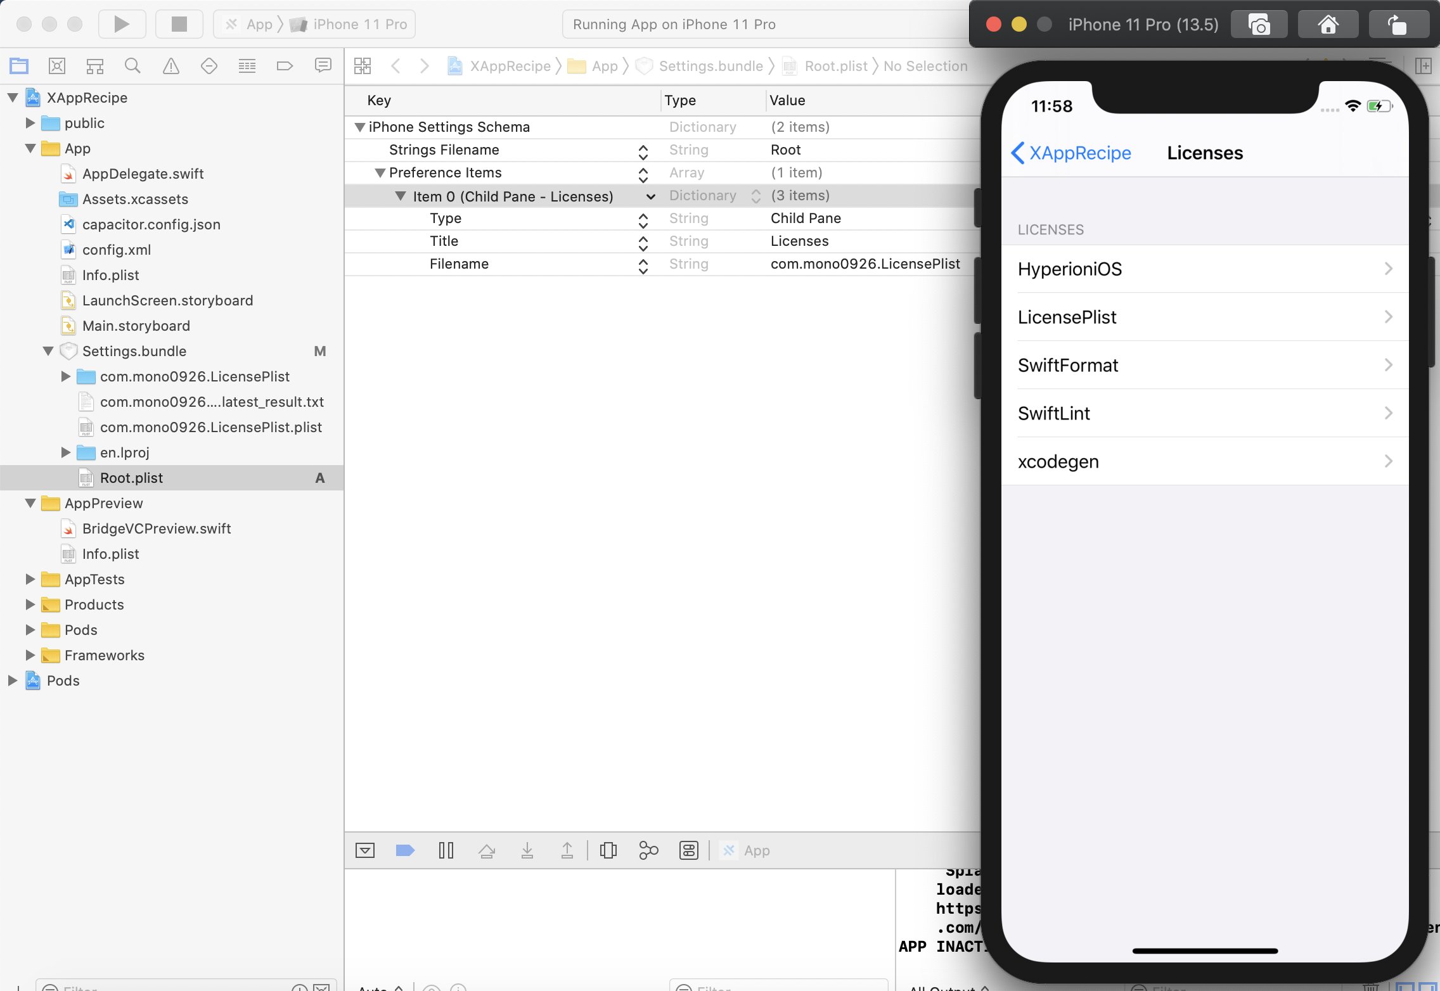Go forward with the editor forward arrow
This screenshot has height=991, width=1440.
point(425,66)
